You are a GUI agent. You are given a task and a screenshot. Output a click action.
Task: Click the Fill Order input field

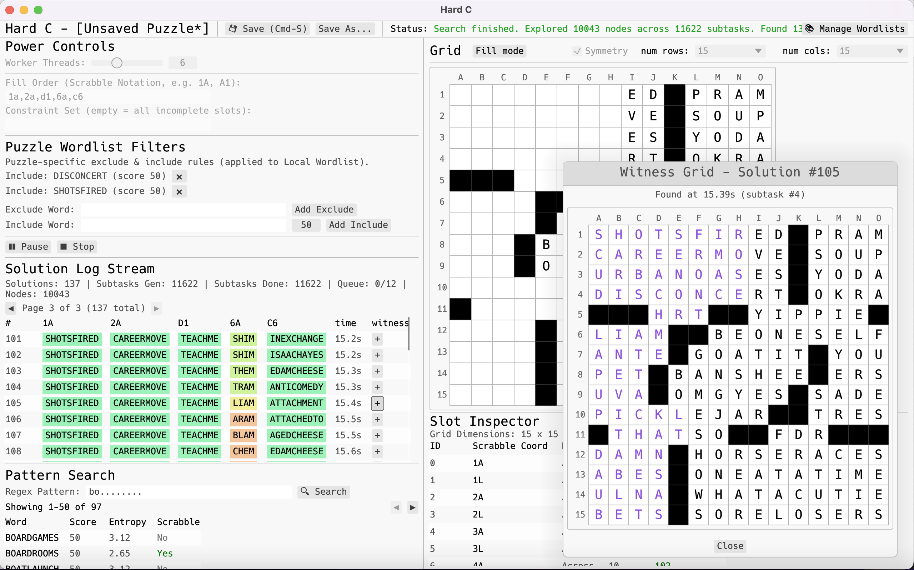tap(109, 97)
